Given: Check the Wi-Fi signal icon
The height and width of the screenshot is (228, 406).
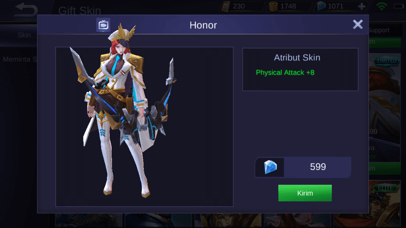Looking at the screenshot, I should (x=381, y=6).
